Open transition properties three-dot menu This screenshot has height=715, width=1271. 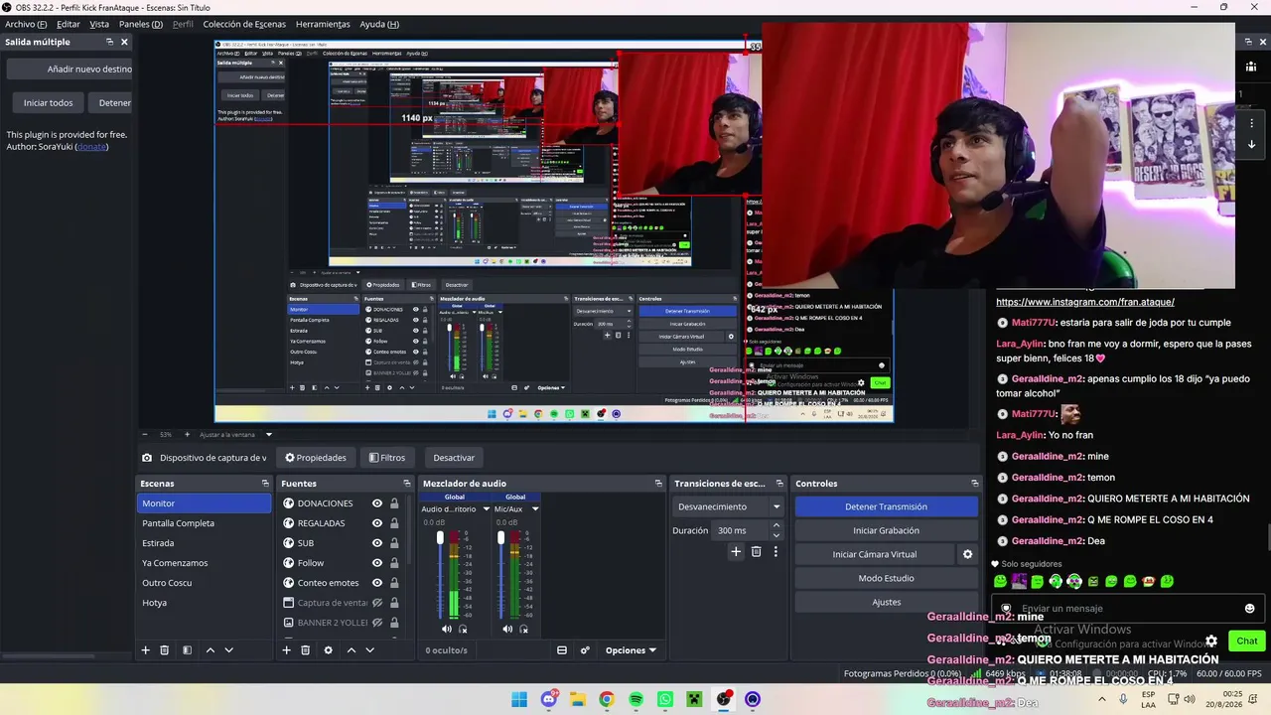pos(776,552)
